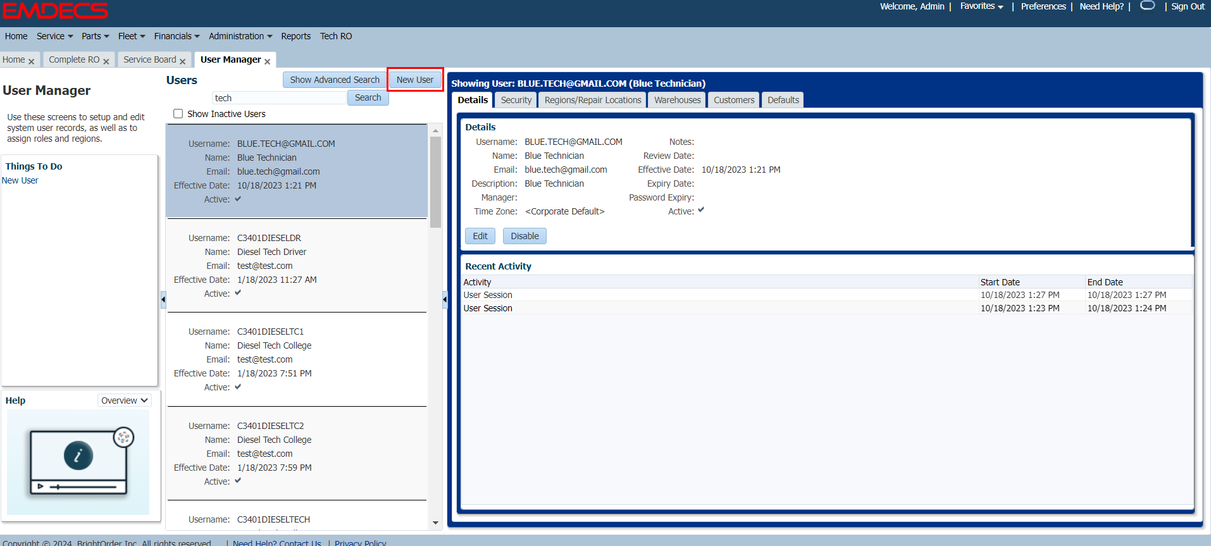The width and height of the screenshot is (1211, 546).
Task: Toggle Show Inactive Users checkbox
Action: click(x=178, y=114)
